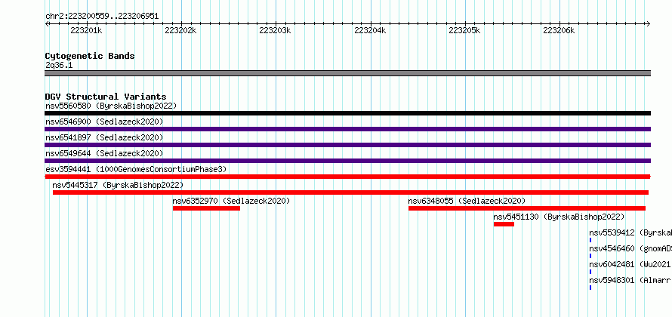672x317 pixels.
Task: Click the ruler's right arrow end
Action: [x=649, y=23]
